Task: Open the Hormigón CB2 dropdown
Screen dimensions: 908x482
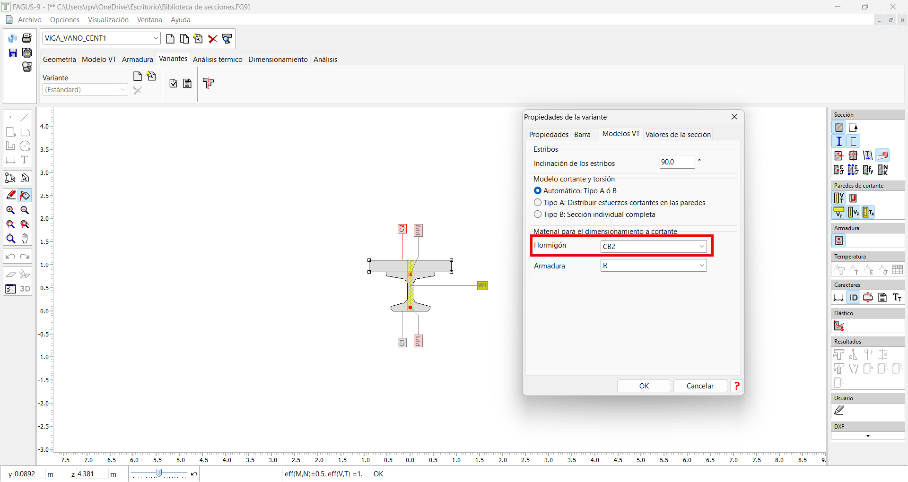Action: click(654, 246)
